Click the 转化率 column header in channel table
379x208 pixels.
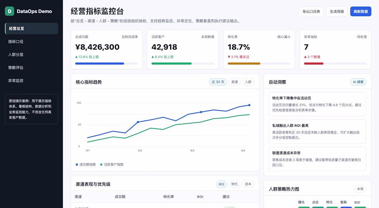pos(168,197)
